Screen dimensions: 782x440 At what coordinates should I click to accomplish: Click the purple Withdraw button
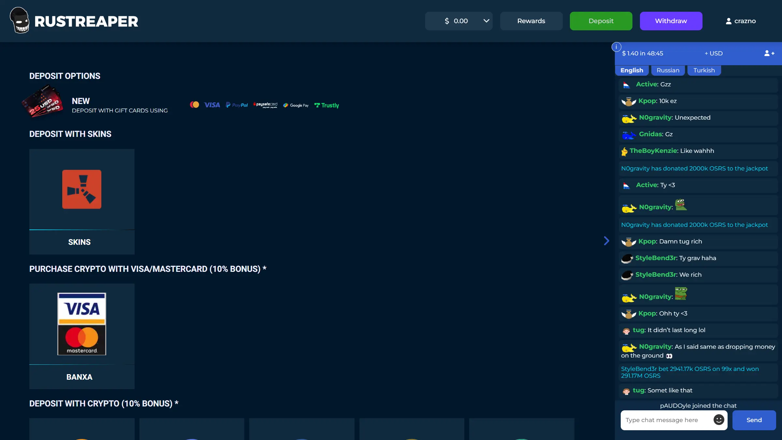(x=671, y=21)
